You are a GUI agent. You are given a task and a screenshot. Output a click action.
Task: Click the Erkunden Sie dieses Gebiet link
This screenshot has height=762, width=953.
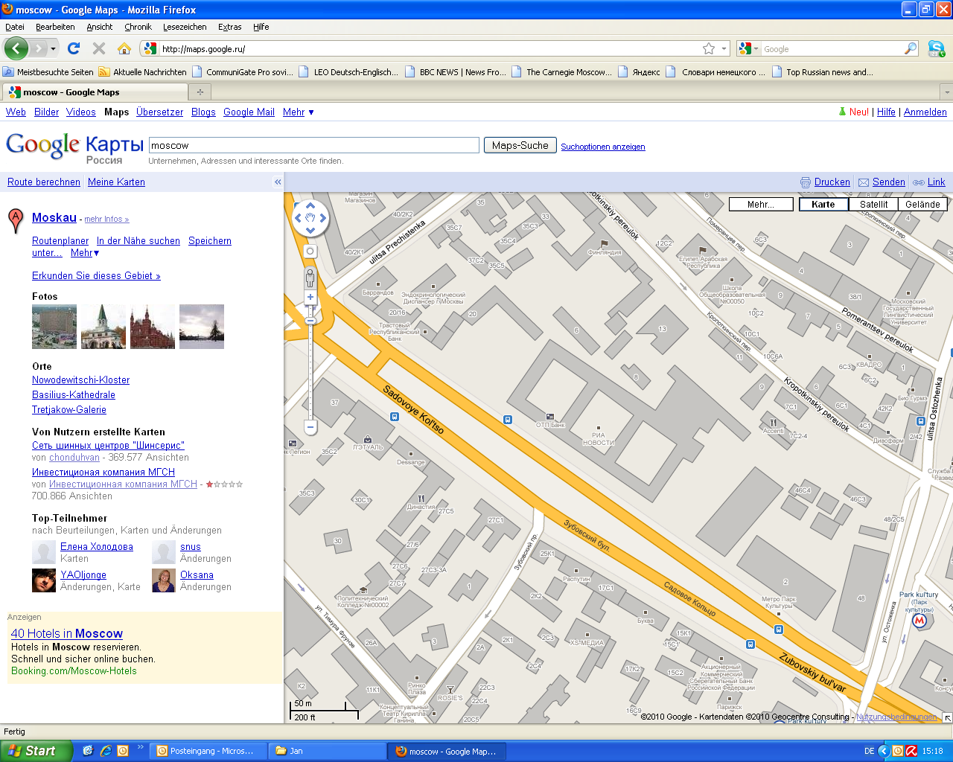[96, 276]
